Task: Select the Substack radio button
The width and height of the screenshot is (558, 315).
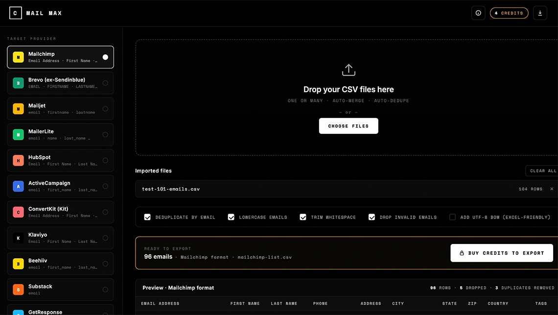Action: [x=105, y=290]
